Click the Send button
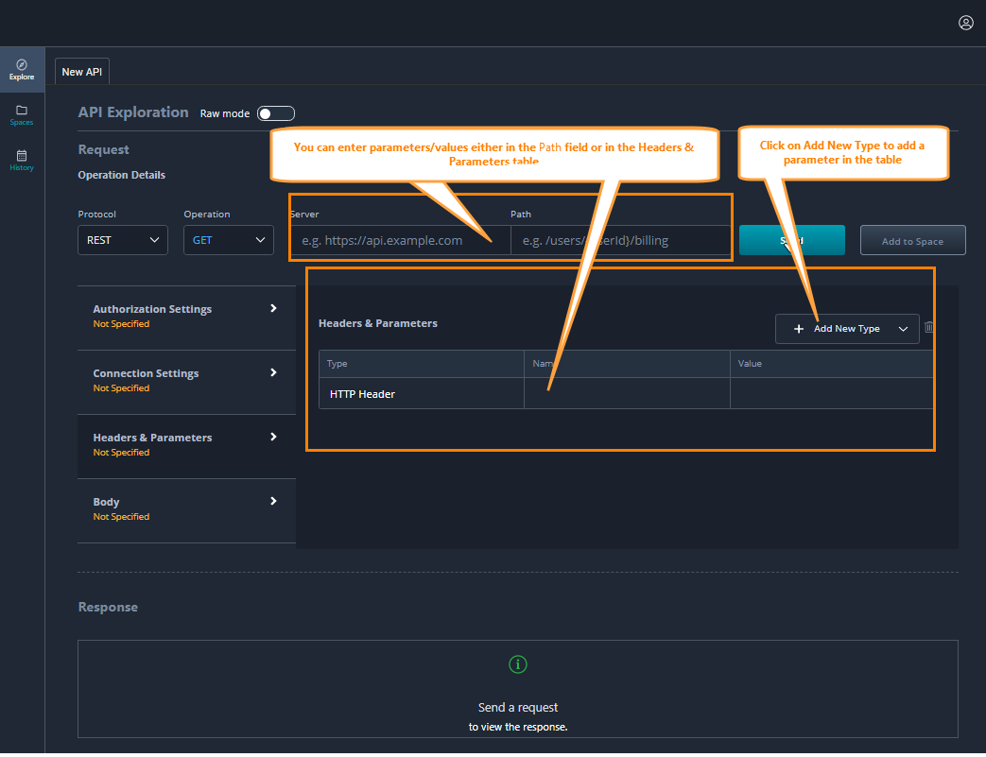The width and height of the screenshot is (986, 757). tap(792, 240)
